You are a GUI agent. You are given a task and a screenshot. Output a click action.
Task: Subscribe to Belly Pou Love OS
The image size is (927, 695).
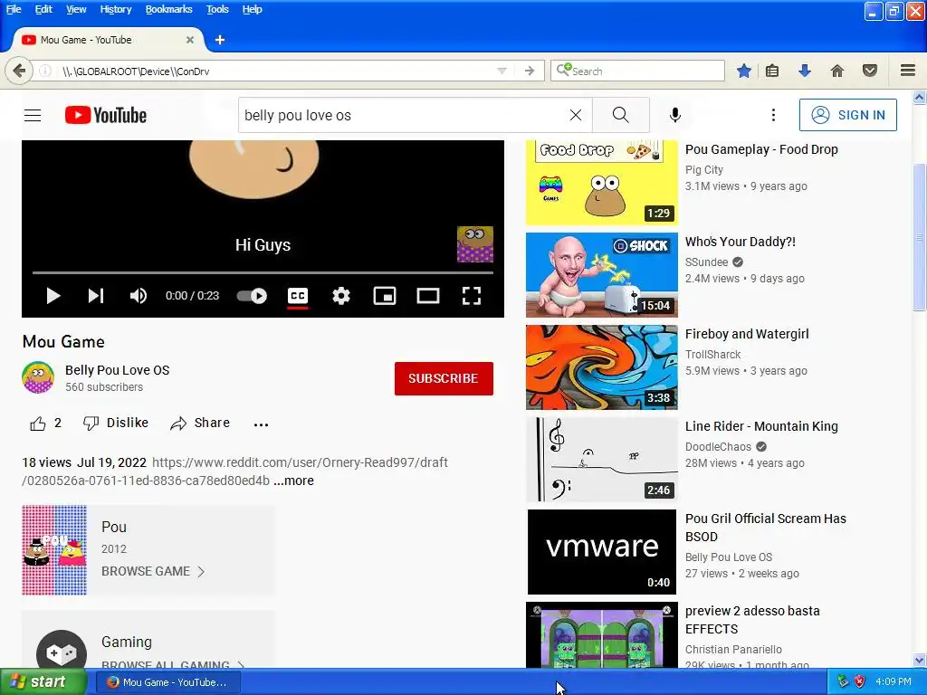(444, 378)
